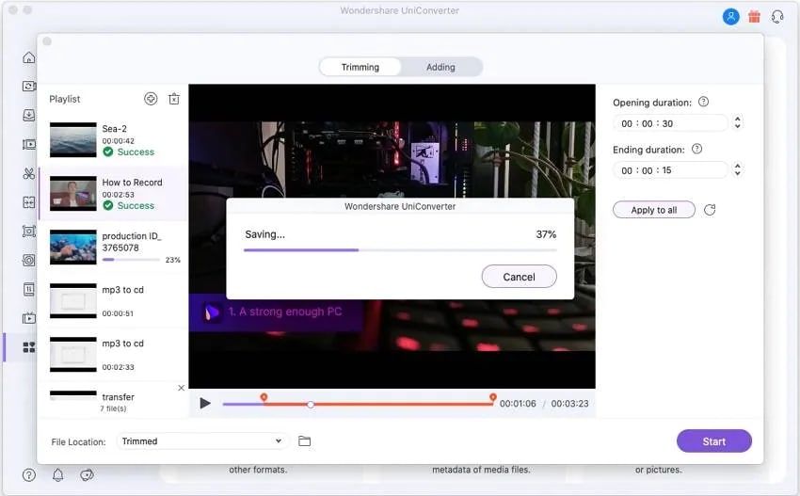Open the headset support icon
Image resolution: width=800 pixels, height=496 pixels.
pos(777,17)
